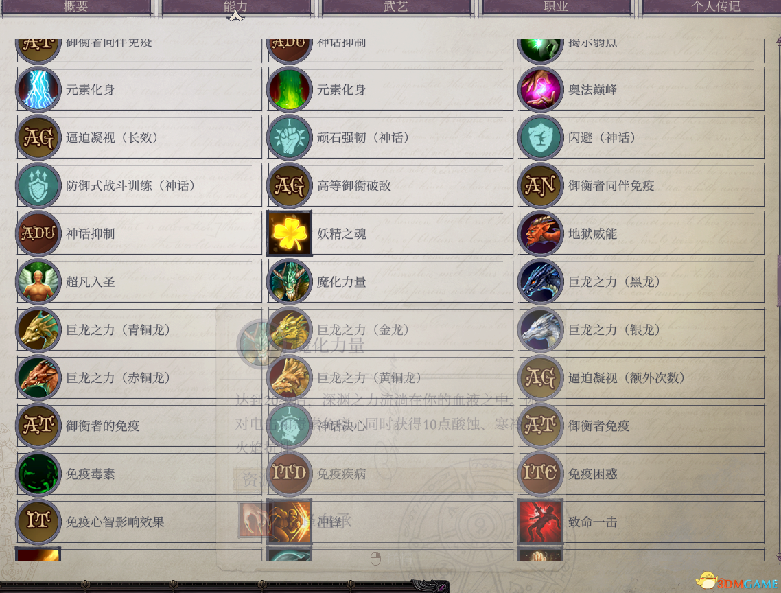Open the 概要 tab
Screen dimensions: 781x593
pos(75,6)
